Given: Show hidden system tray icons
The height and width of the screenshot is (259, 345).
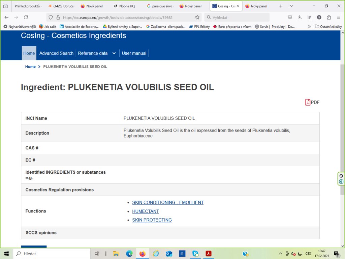Looking at the screenshot, I should 280,254.
